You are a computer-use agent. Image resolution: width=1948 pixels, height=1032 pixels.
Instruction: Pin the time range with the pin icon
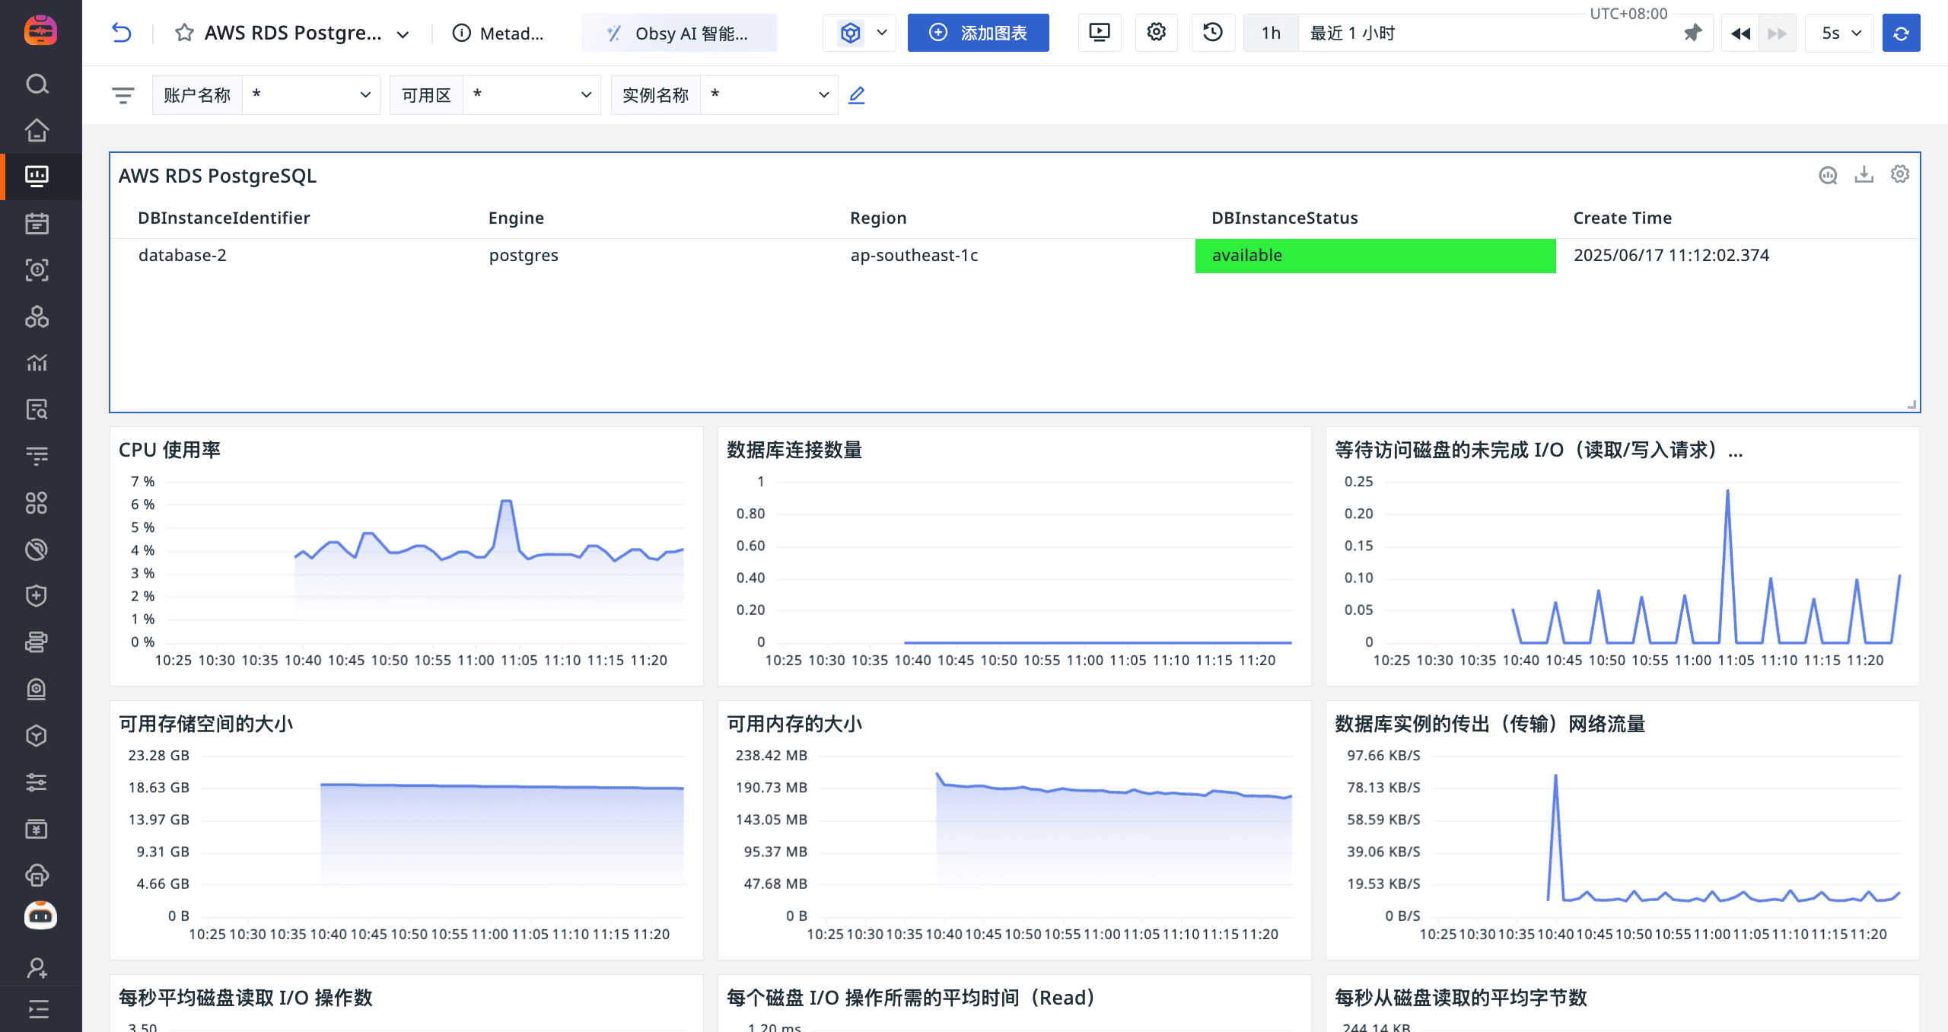pos(1692,33)
